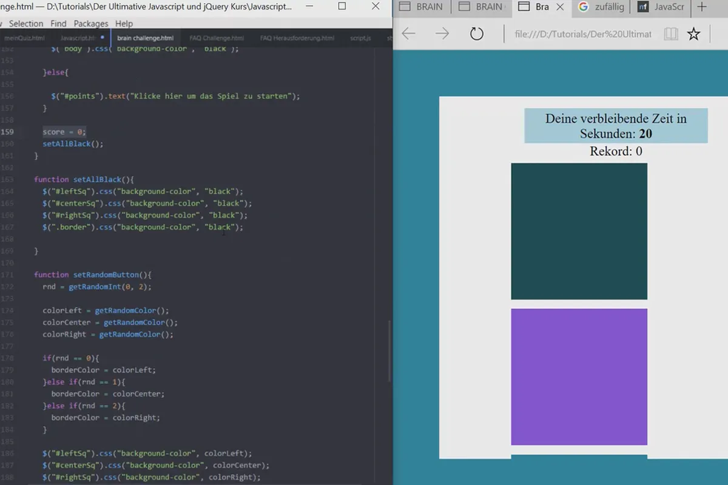Image resolution: width=728 pixels, height=485 pixels.
Task: Click 'borderColor = colorRight;' line
Action: point(106,418)
